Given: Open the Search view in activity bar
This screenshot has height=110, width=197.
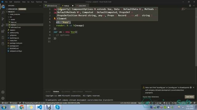Looking at the screenshot, I should (x=3, y=13).
